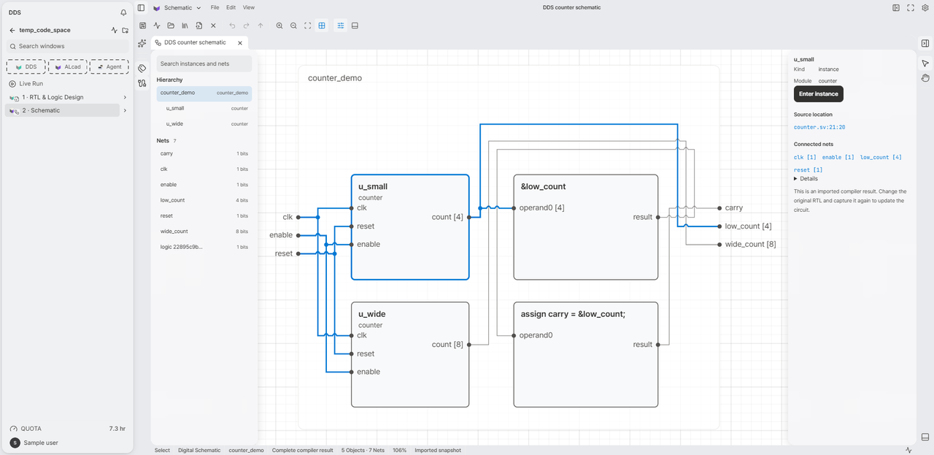Toggle the bottom panel layout button
Viewport: 934px width, 455px height.
pos(355,26)
